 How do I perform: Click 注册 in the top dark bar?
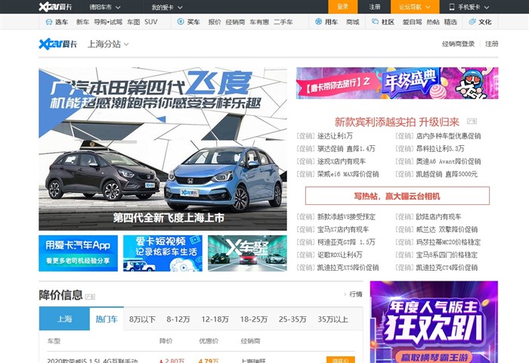point(375,7)
